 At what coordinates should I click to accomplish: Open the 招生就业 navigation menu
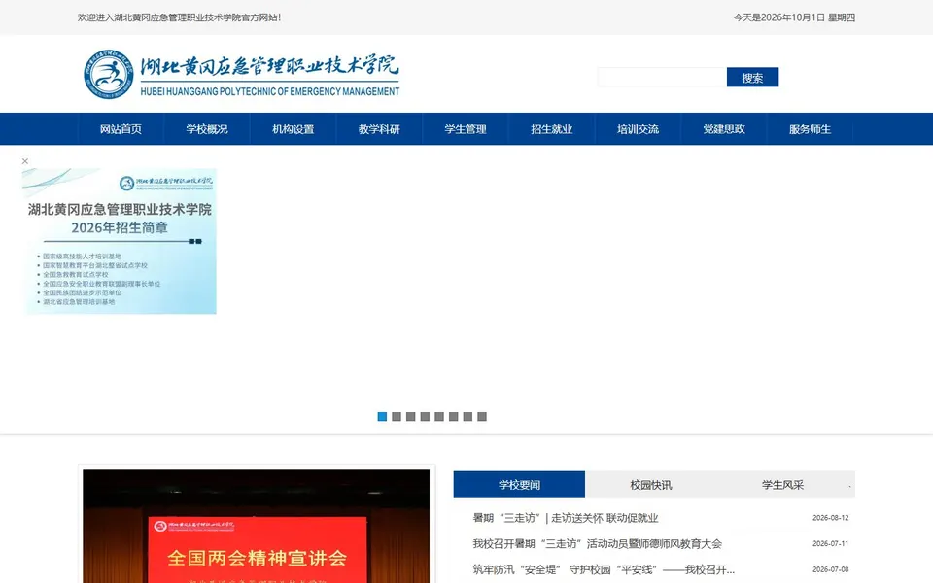pyautogui.click(x=552, y=129)
